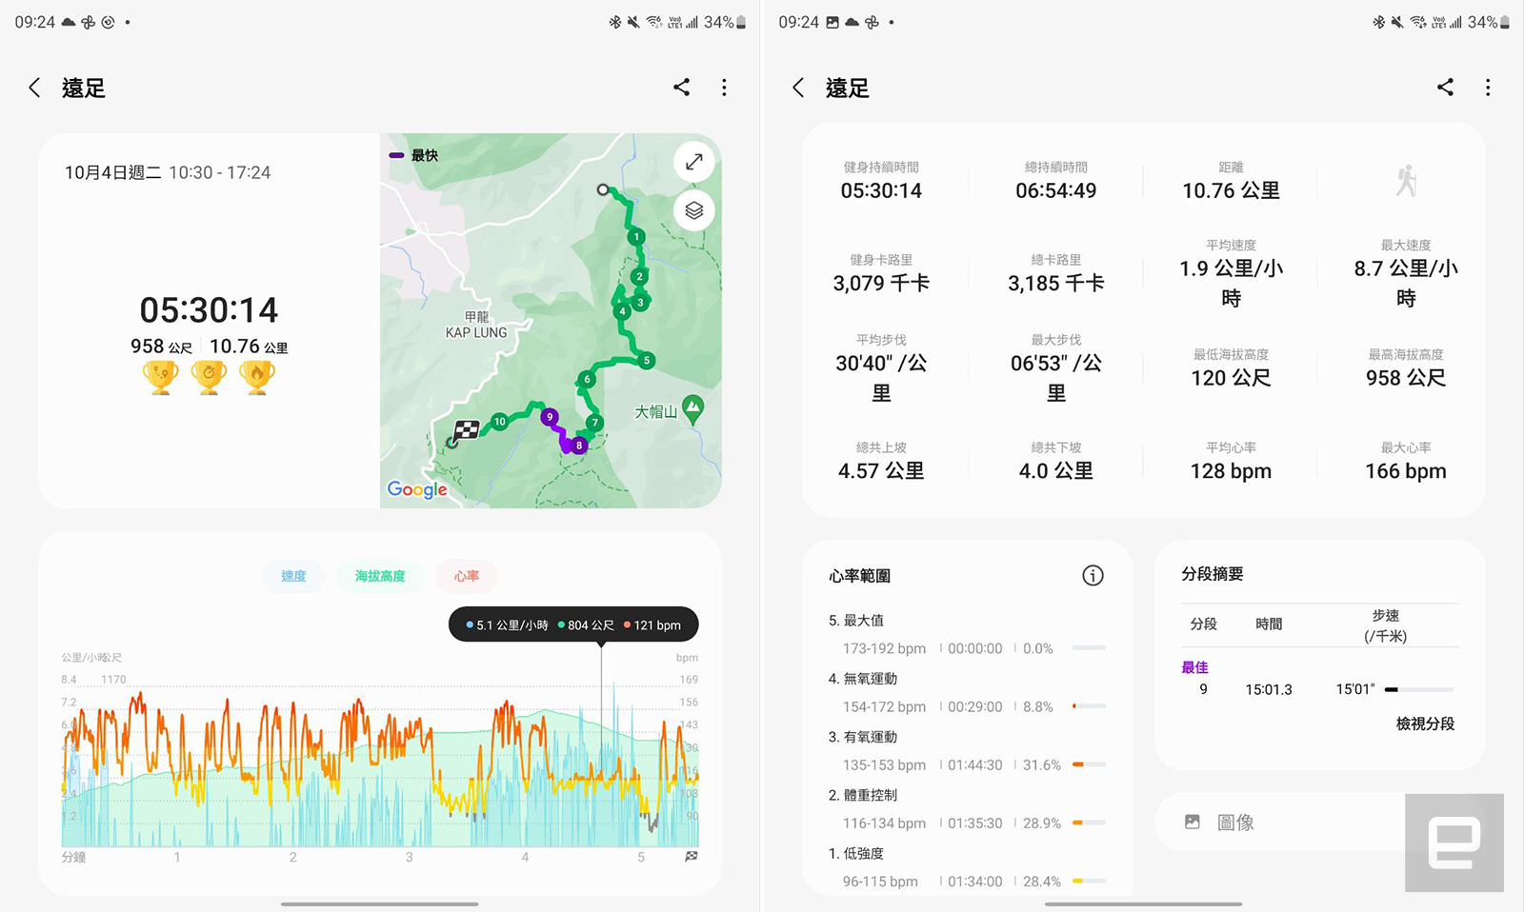Toggle the 海拔高度 elevation chart line
This screenshot has height=912, width=1524.
(x=380, y=576)
